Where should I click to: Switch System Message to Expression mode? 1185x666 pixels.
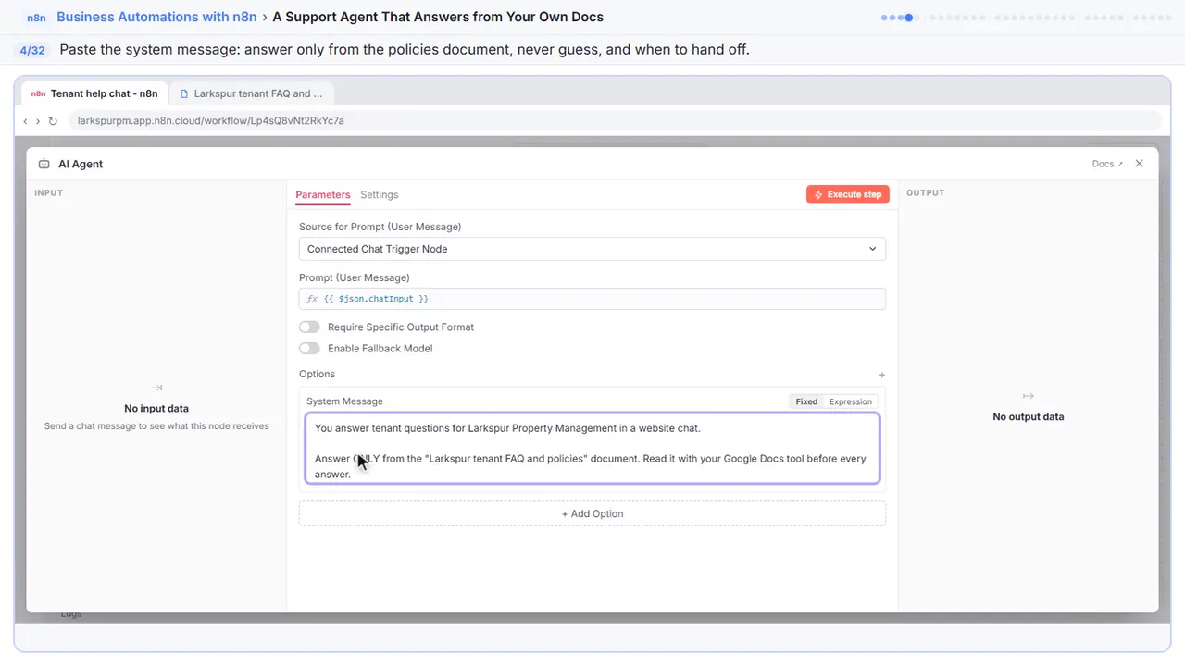pyautogui.click(x=851, y=401)
